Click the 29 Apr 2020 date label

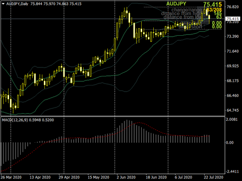point(69,177)
